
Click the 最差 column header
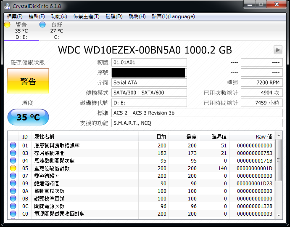tap(184, 137)
